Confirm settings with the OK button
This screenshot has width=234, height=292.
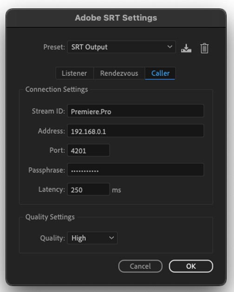coord(191,266)
